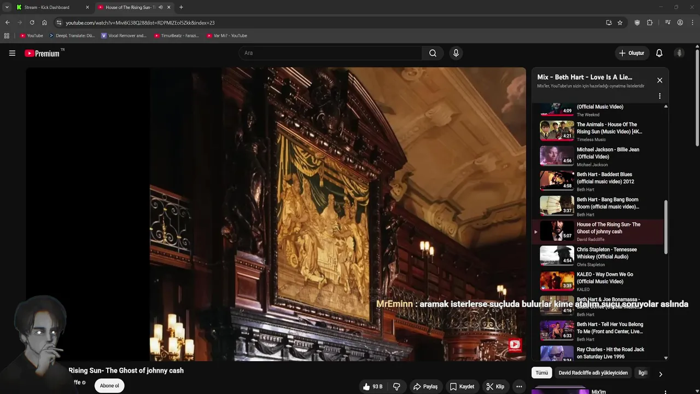Switch to Stream - Kick Dashboard tab
700x394 pixels.
point(52,7)
